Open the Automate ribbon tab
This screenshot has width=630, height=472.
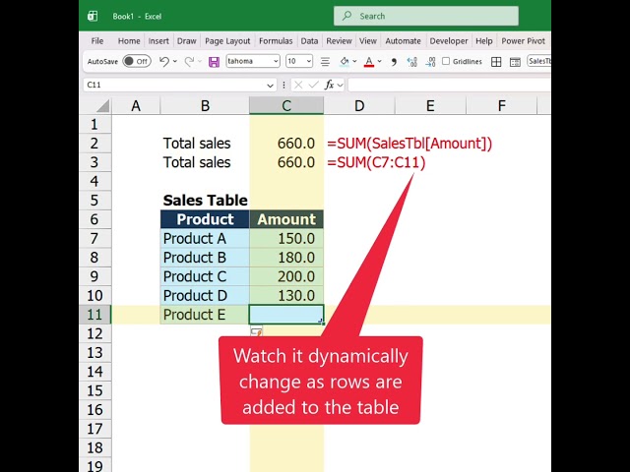click(x=403, y=41)
